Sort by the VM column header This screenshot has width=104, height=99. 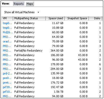click(7, 18)
